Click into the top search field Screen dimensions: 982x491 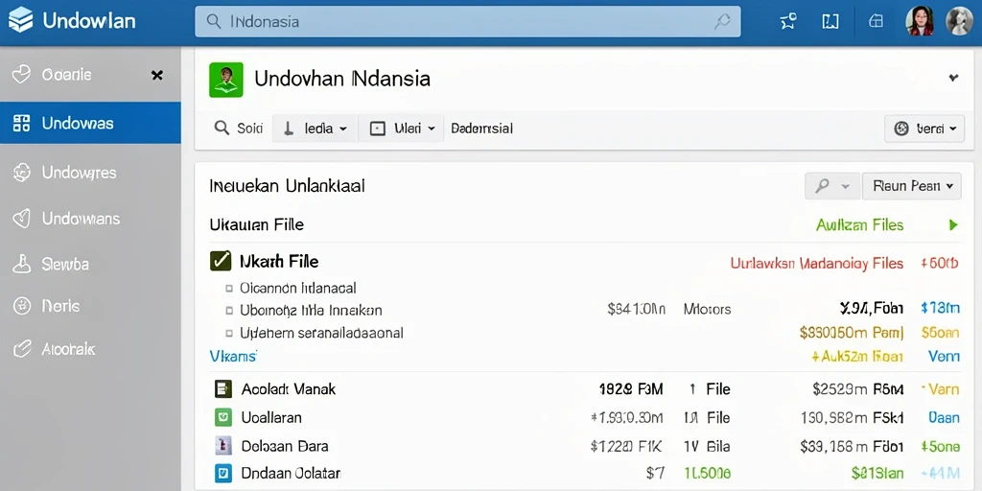468,22
